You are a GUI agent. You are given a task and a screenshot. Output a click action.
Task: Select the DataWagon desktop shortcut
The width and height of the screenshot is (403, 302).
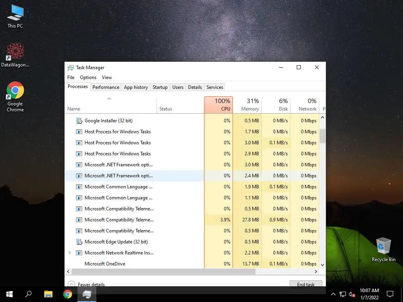pos(15,55)
